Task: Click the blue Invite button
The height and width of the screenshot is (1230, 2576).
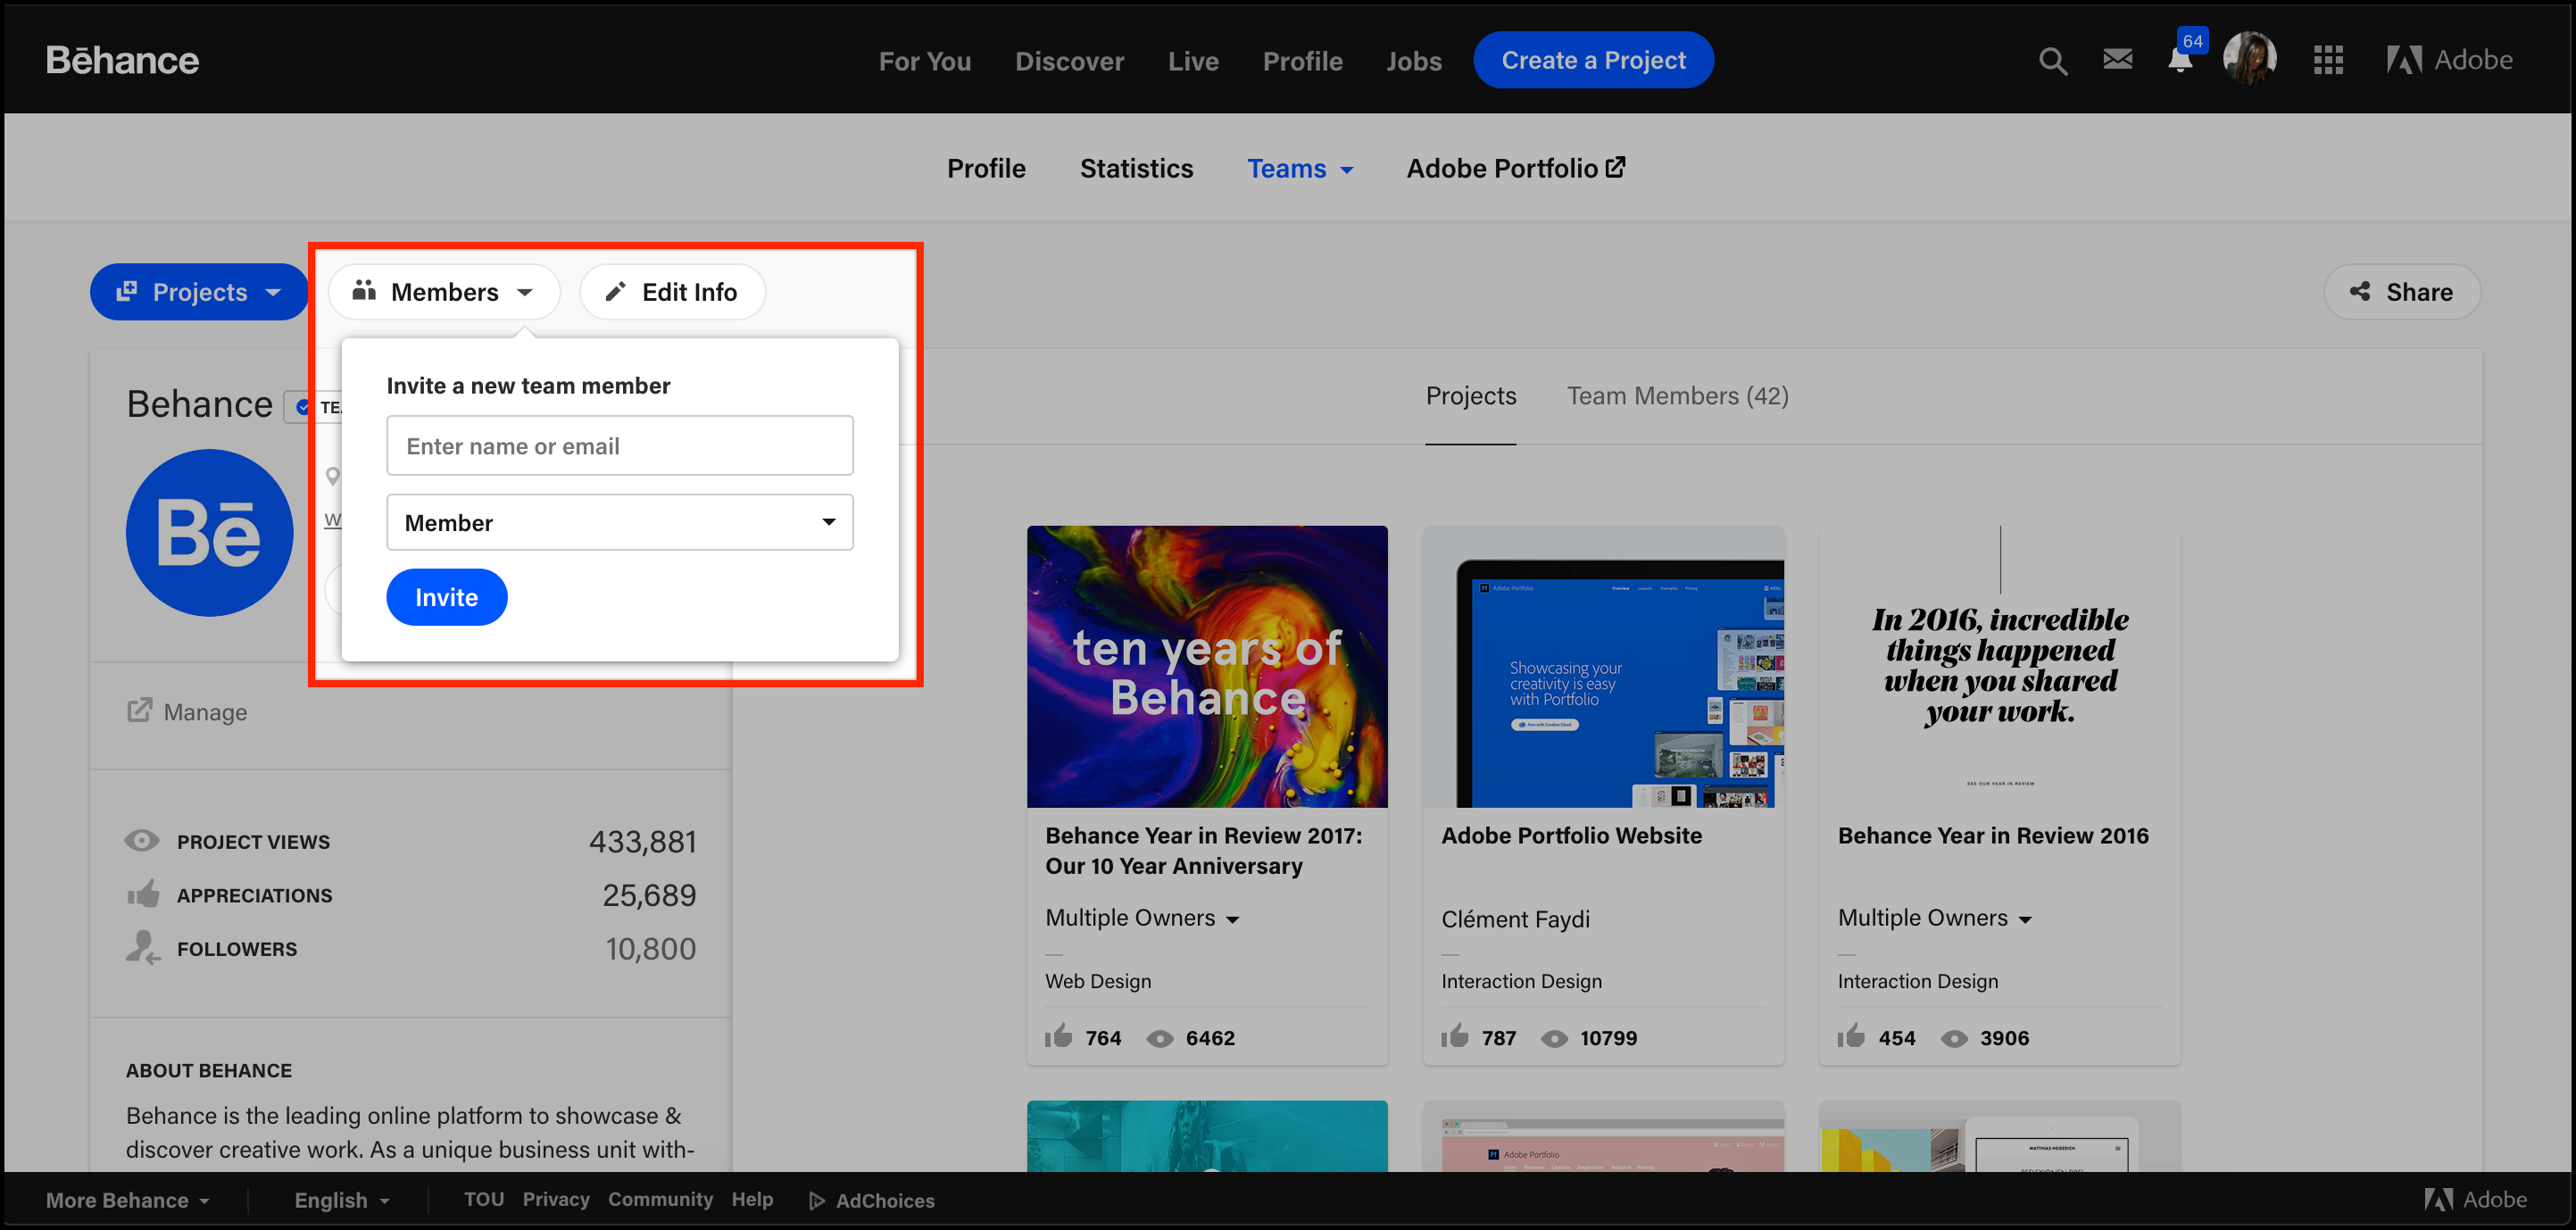Action: pyautogui.click(x=446, y=597)
